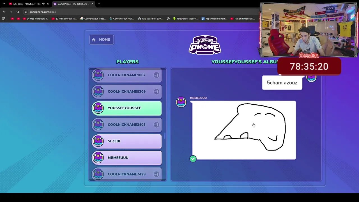359x202 pixels.
Task: Open the second YouTube icon-only bookmark
Action: (x=19, y=19)
